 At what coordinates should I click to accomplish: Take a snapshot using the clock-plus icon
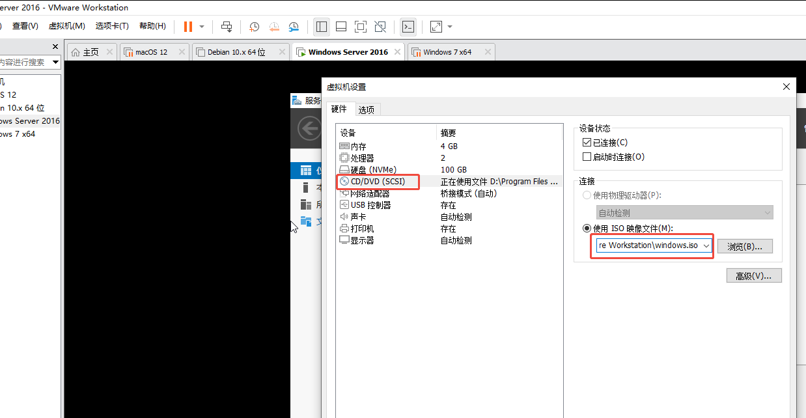(x=255, y=27)
